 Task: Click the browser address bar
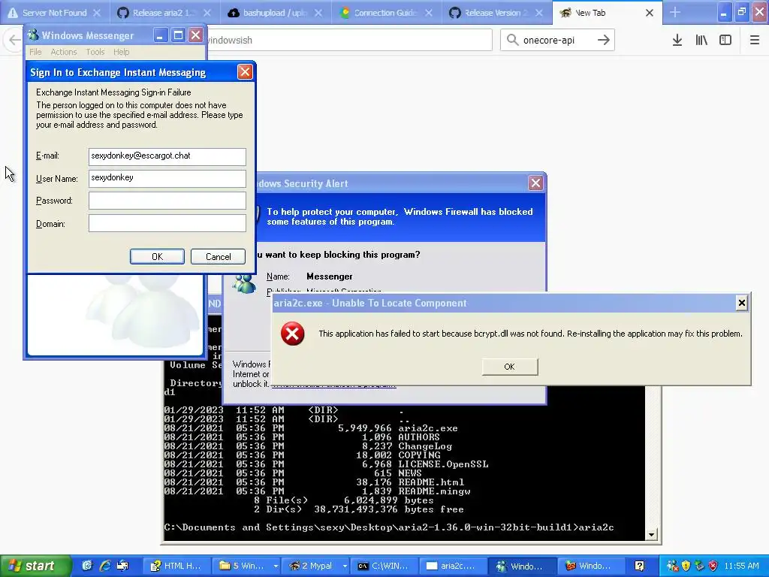coord(349,40)
